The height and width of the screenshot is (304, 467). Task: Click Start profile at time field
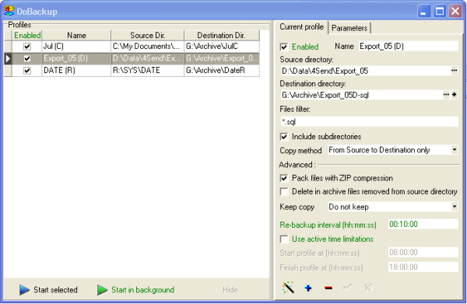click(423, 252)
